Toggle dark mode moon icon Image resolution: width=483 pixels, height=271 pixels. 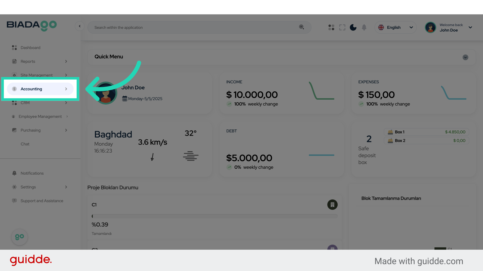click(x=353, y=27)
